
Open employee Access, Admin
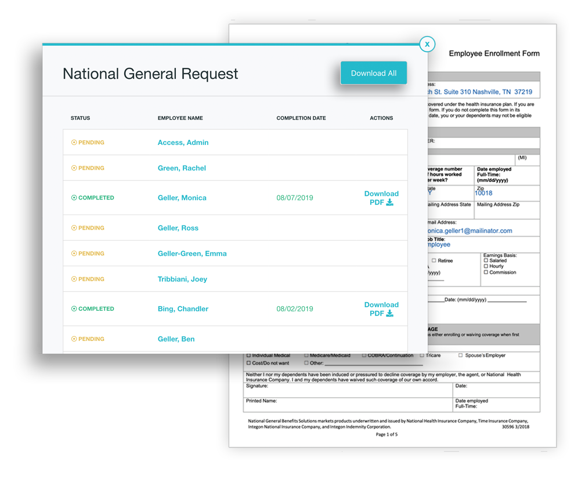click(183, 143)
